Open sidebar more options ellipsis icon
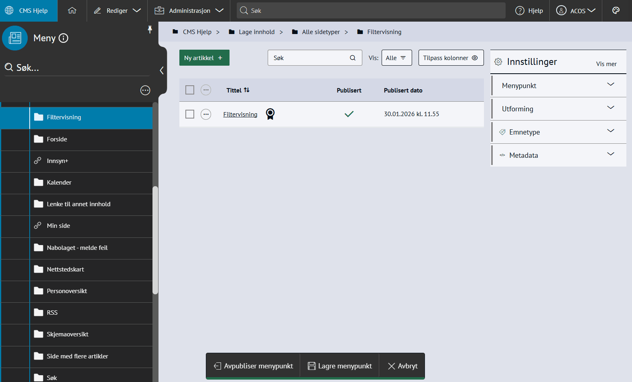The width and height of the screenshot is (632, 382). (145, 90)
